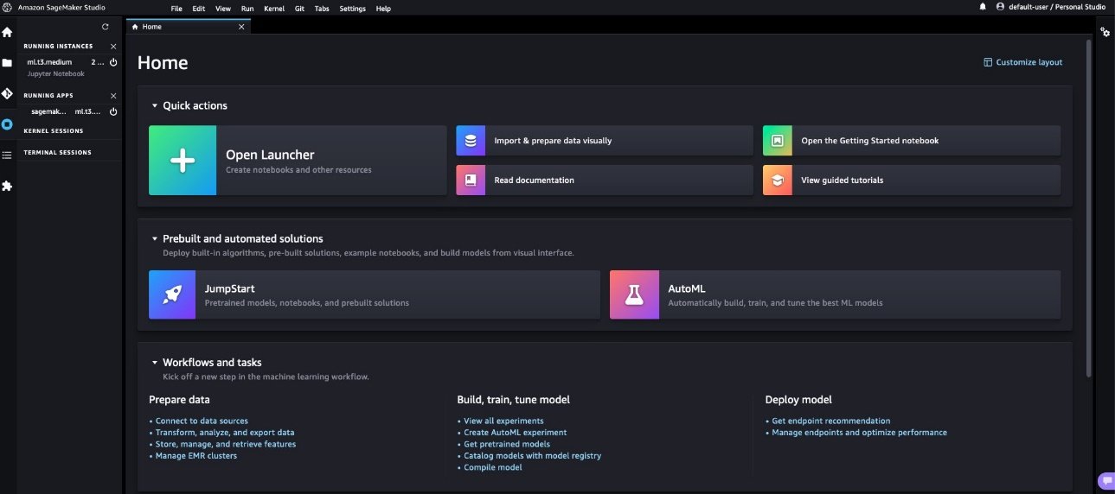Image resolution: width=1115 pixels, height=494 pixels.
Task: Click the vertical scrollbar of Home page
Action: tap(1089, 207)
